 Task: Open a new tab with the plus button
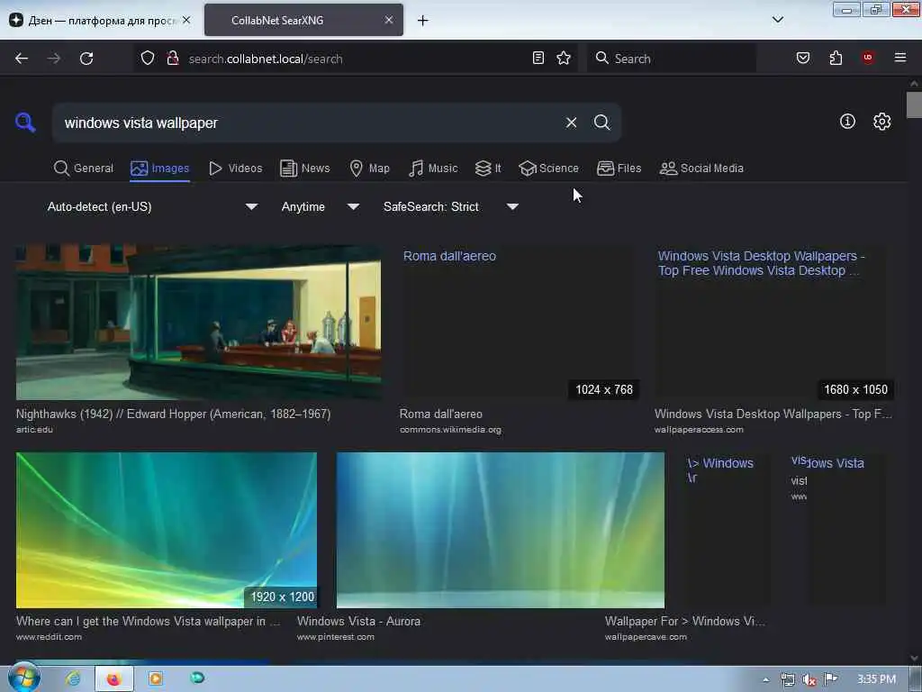(423, 21)
